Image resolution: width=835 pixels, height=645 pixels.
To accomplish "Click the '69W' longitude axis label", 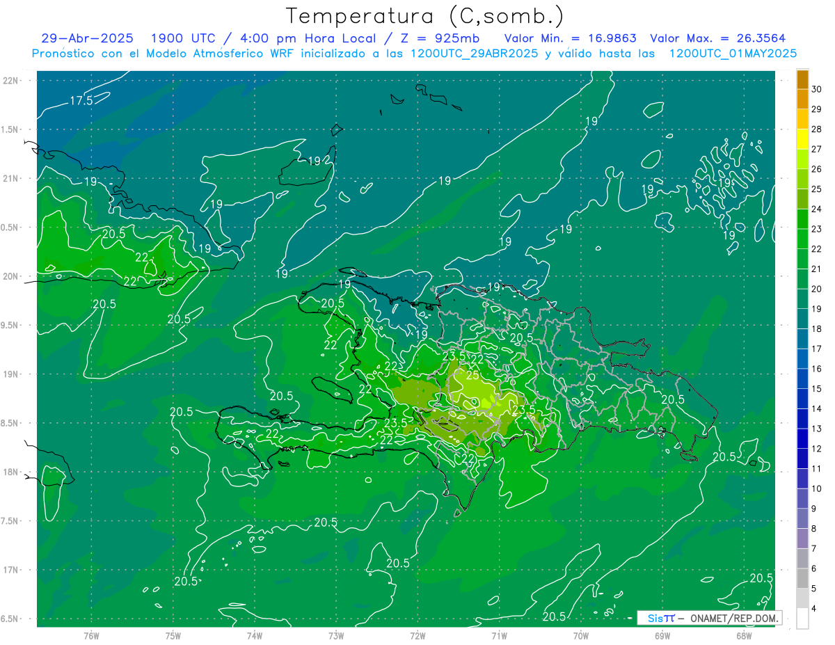I will (662, 635).
